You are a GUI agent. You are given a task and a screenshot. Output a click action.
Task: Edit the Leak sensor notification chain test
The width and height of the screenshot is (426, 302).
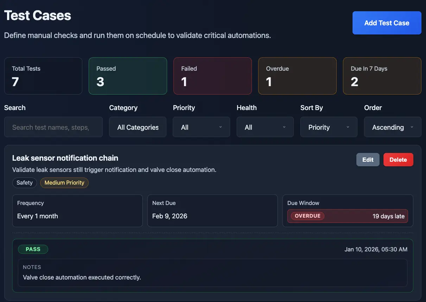[368, 160]
